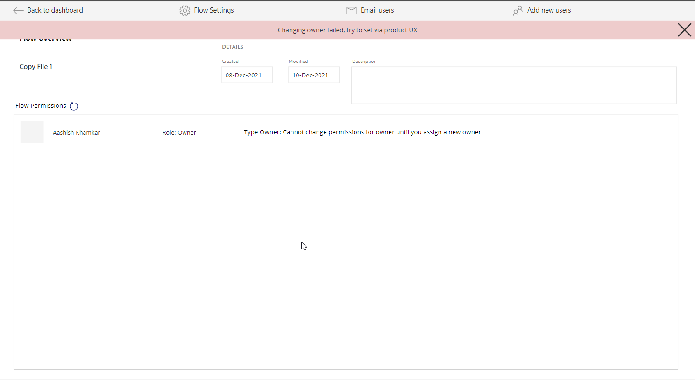Click the Flow Settings menu item

214,10
